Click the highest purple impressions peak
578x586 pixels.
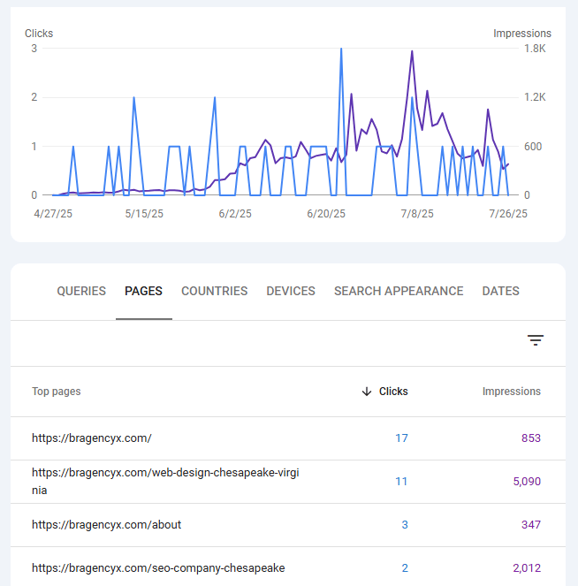coord(412,51)
